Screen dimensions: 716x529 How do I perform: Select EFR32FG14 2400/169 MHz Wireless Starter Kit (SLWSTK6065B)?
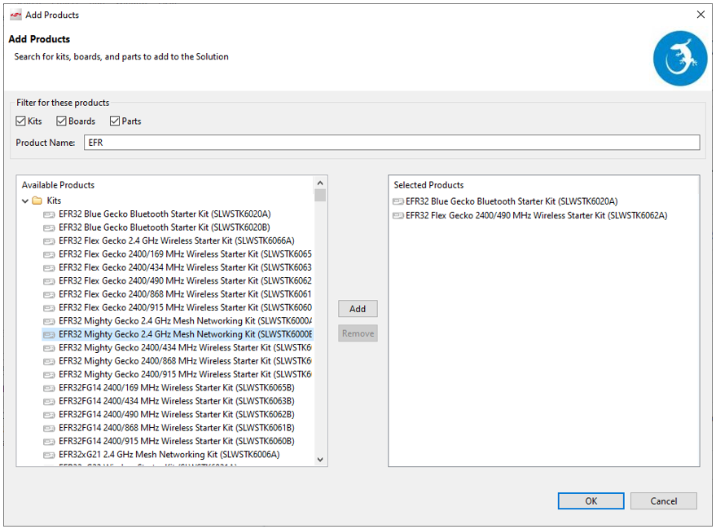pos(176,388)
